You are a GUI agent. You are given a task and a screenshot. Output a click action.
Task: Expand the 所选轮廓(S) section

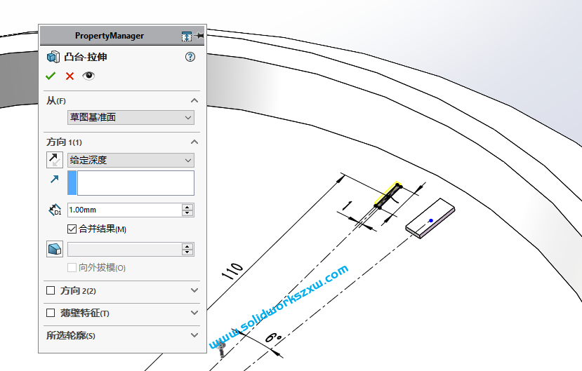click(x=194, y=335)
